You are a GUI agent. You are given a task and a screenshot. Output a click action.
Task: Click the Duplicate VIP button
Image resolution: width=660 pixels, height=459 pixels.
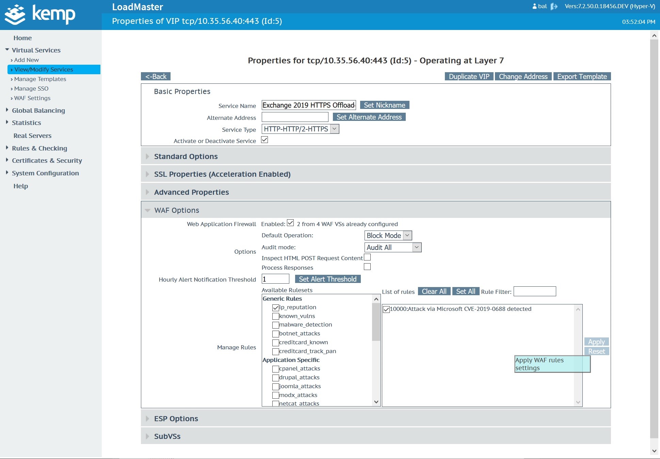click(x=469, y=77)
